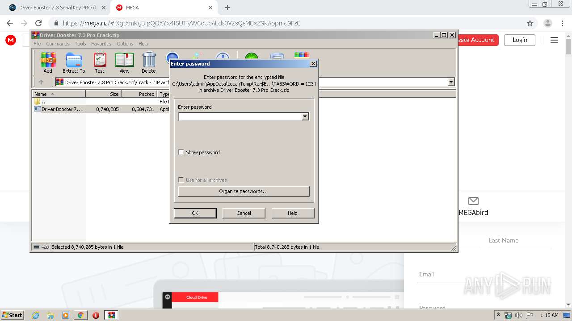The width and height of the screenshot is (572, 321).
Task: Click the address bar with the mega.nz URL
Action: pos(286,23)
